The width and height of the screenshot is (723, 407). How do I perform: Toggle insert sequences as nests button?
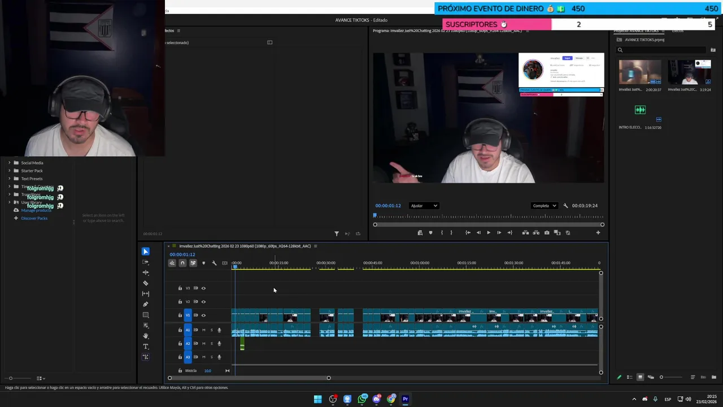(172, 263)
